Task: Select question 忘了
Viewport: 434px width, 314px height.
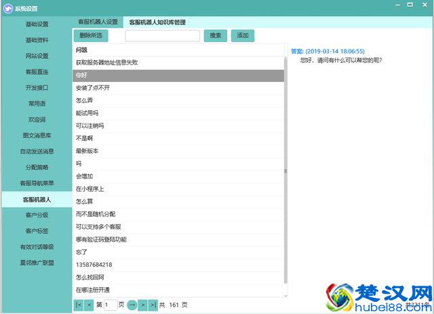Action: click(x=178, y=252)
